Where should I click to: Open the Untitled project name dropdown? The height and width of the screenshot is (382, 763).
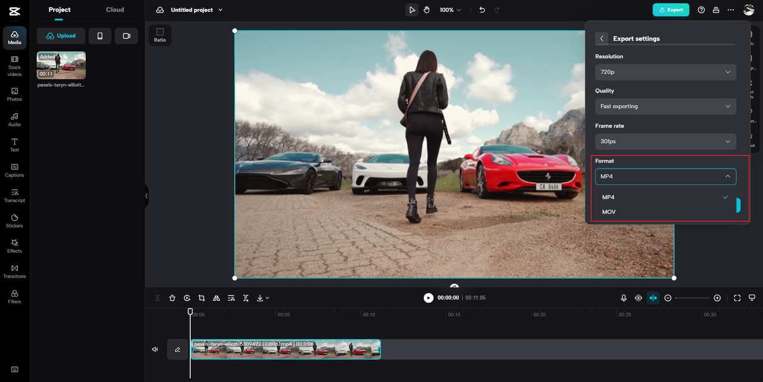(197, 10)
